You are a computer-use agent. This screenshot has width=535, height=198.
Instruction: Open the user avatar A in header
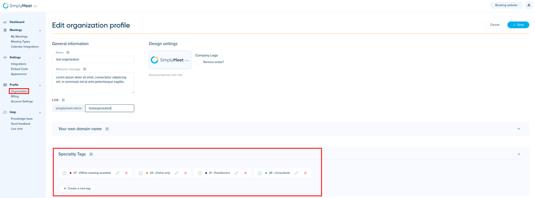click(x=528, y=5)
